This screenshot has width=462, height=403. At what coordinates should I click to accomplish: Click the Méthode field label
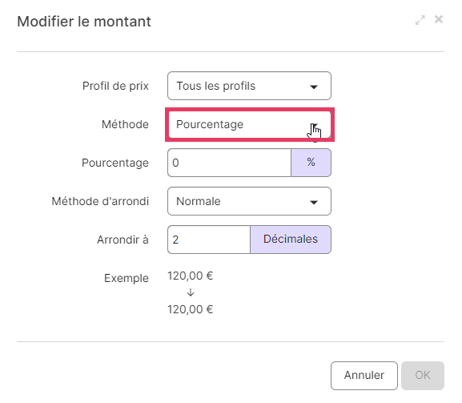pyautogui.click(x=125, y=124)
